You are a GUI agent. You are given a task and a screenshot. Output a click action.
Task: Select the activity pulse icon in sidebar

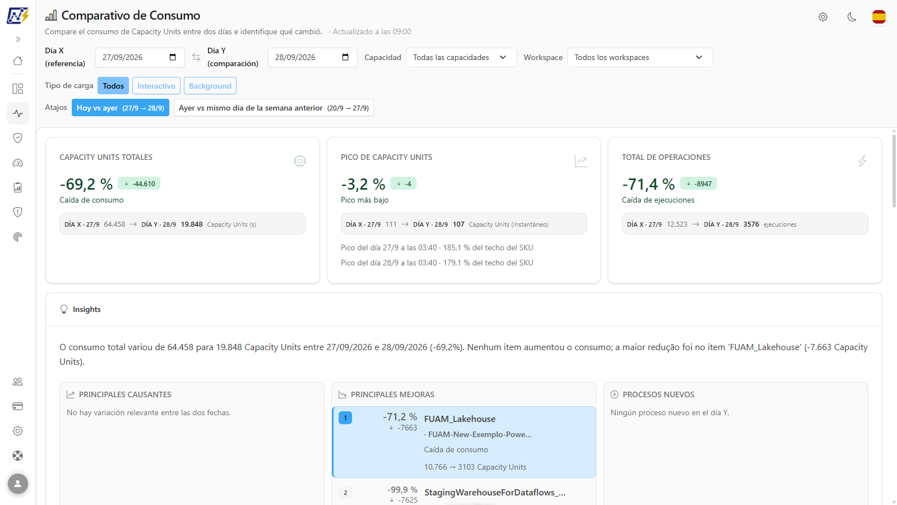(x=18, y=113)
